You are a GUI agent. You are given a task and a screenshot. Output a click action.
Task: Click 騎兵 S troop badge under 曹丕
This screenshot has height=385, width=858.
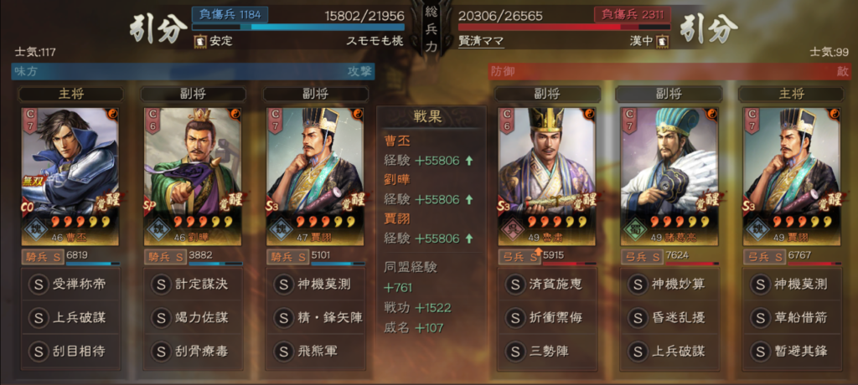tap(43, 256)
